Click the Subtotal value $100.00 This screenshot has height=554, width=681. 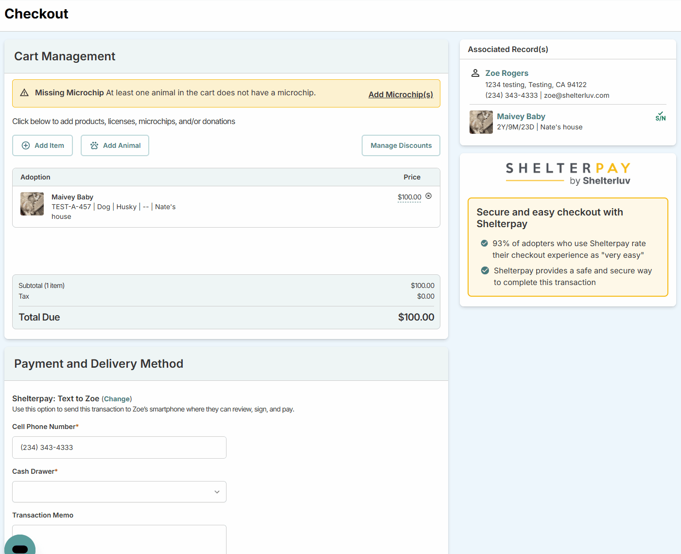422,286
